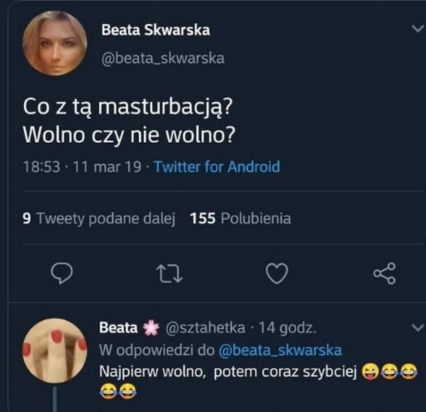Click the "18:53 · 11 mar 19" timestamp
This screenshot has height=412, width=426.
click(x=83, y=167)
